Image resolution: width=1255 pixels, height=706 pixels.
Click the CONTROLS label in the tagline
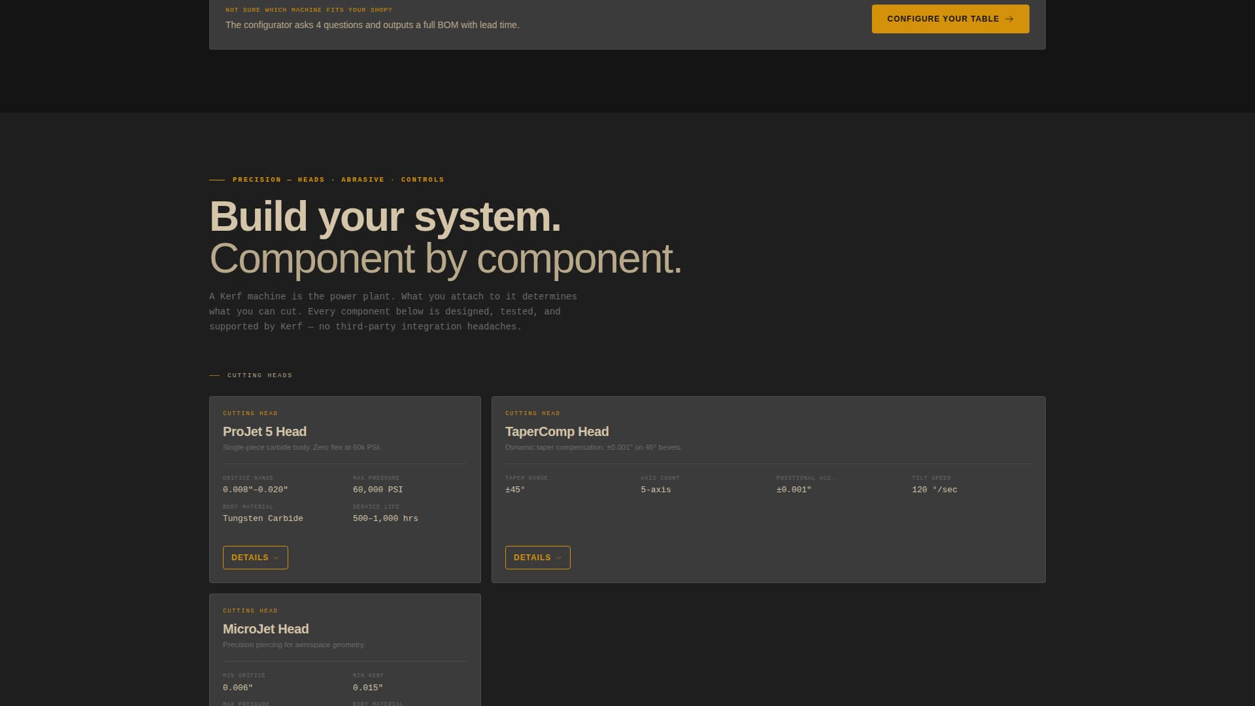[422, 179]
